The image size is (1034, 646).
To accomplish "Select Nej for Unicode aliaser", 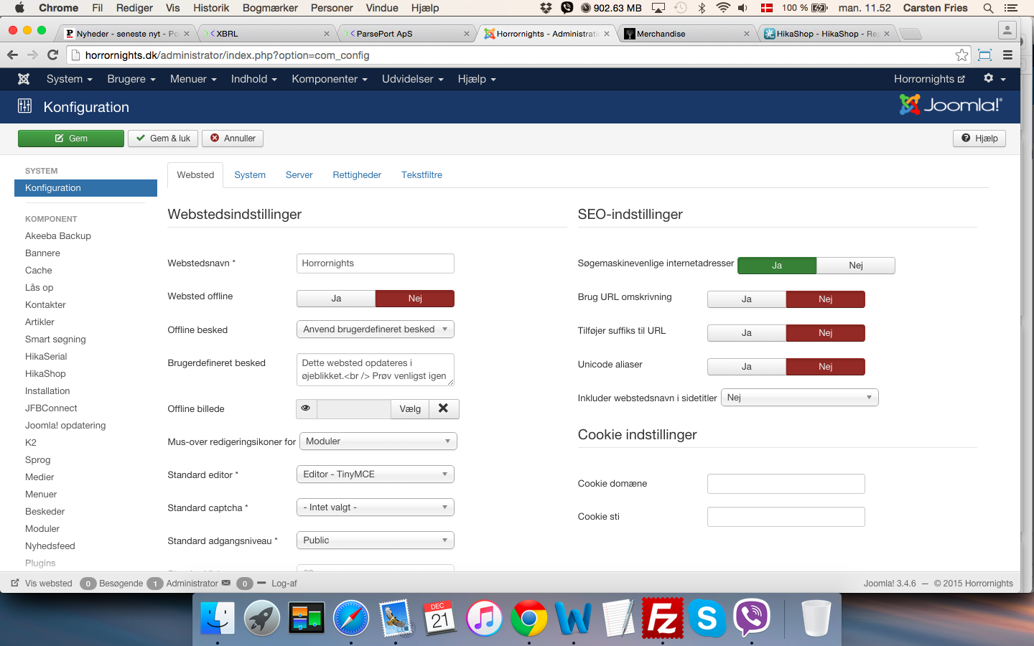I will [826, 367].
